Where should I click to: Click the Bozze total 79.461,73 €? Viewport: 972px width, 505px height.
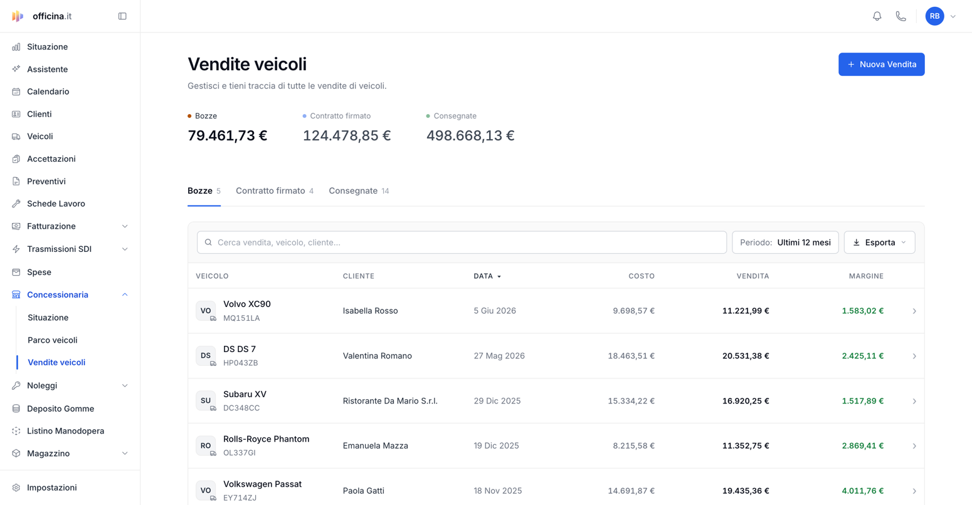(x=228, y=136)
